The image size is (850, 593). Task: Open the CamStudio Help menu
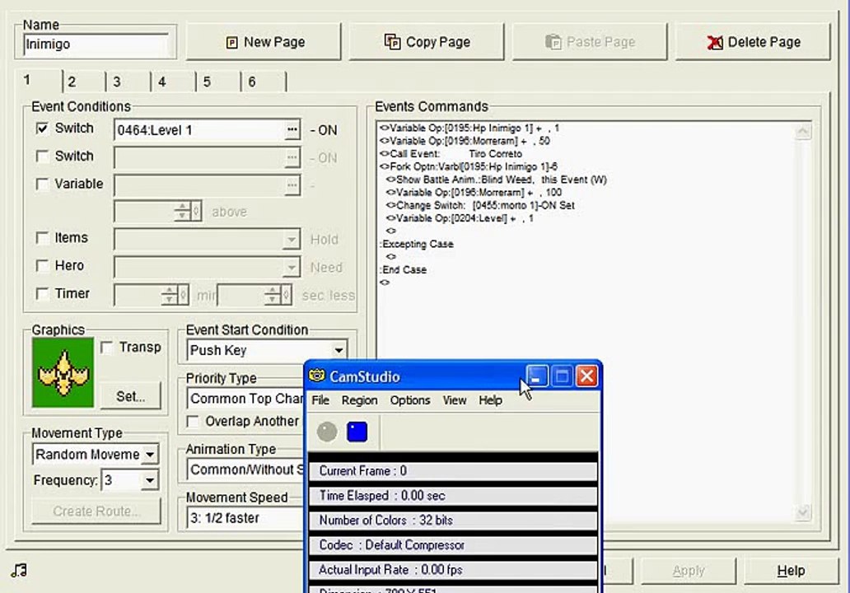(x=491, y=400)
